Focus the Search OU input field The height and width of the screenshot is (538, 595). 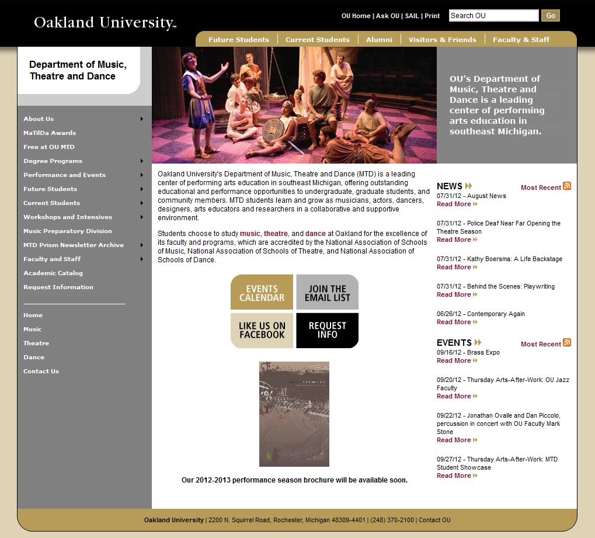tap(493, 16)
